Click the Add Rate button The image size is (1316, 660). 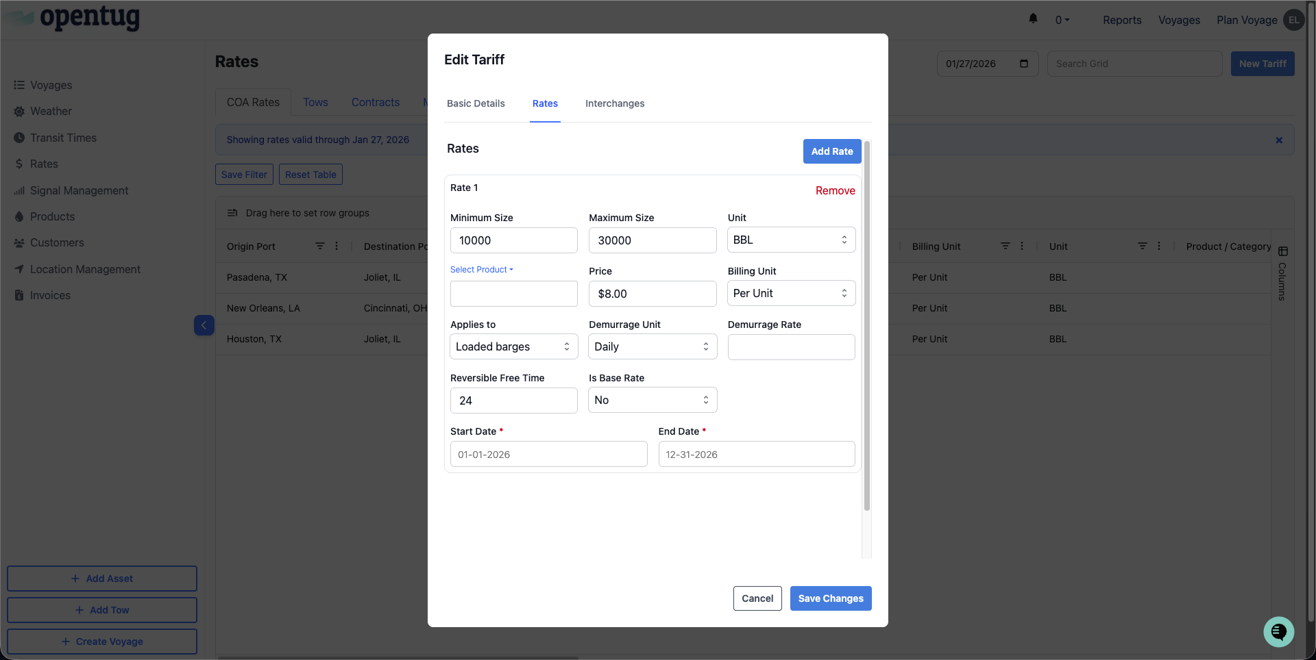pyautogui.click(x=831, y=151)
